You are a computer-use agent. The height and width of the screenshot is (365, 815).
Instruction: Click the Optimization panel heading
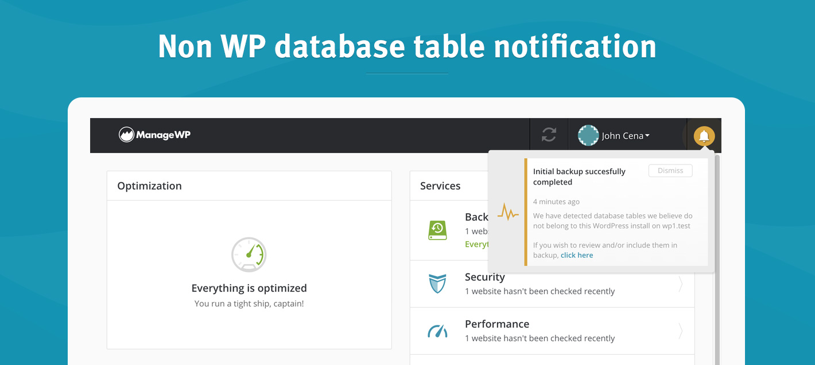pyautogui.click(x=149, y=186)
